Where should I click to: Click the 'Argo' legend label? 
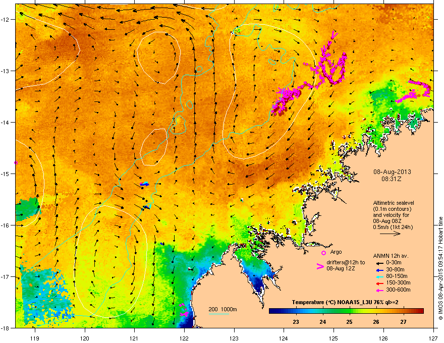pos(336,252)
